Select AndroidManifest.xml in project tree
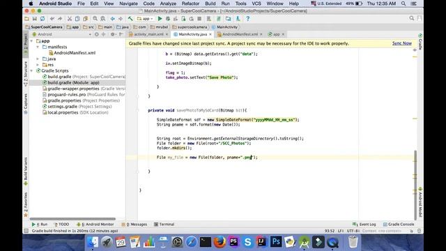The image size is (446, 251). pyautogui.click(x=72, y=53)
